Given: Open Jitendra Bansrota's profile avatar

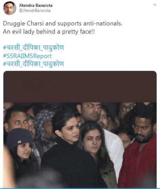Looking at the screenshot, I should [10, 8].
